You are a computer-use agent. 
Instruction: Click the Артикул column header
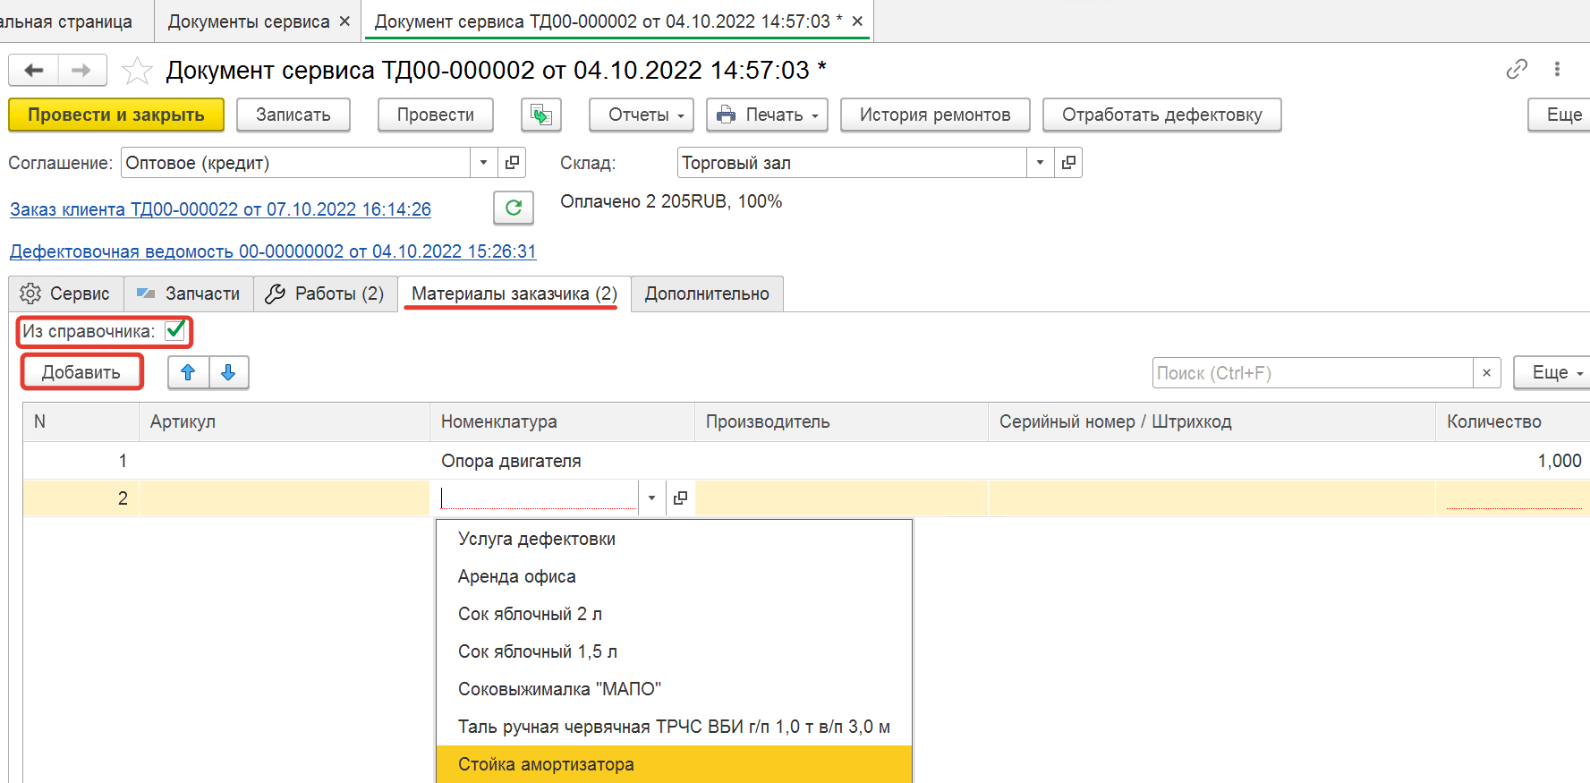(285, 421)
